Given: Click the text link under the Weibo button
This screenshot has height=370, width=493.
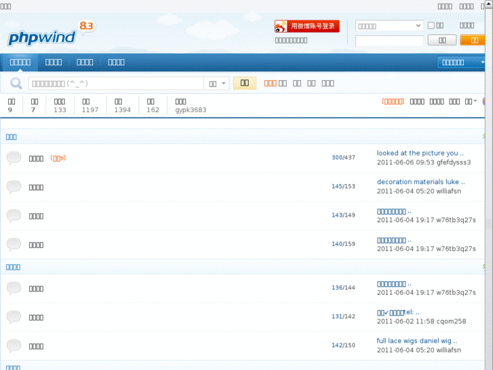Looking at the screenshot, I should 291,40.
